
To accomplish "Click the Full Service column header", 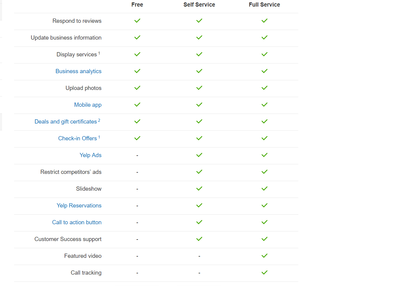I will point(265,4).
